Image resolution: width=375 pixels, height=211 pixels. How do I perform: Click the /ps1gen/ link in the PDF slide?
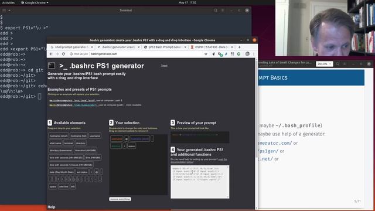click(268, 151)
